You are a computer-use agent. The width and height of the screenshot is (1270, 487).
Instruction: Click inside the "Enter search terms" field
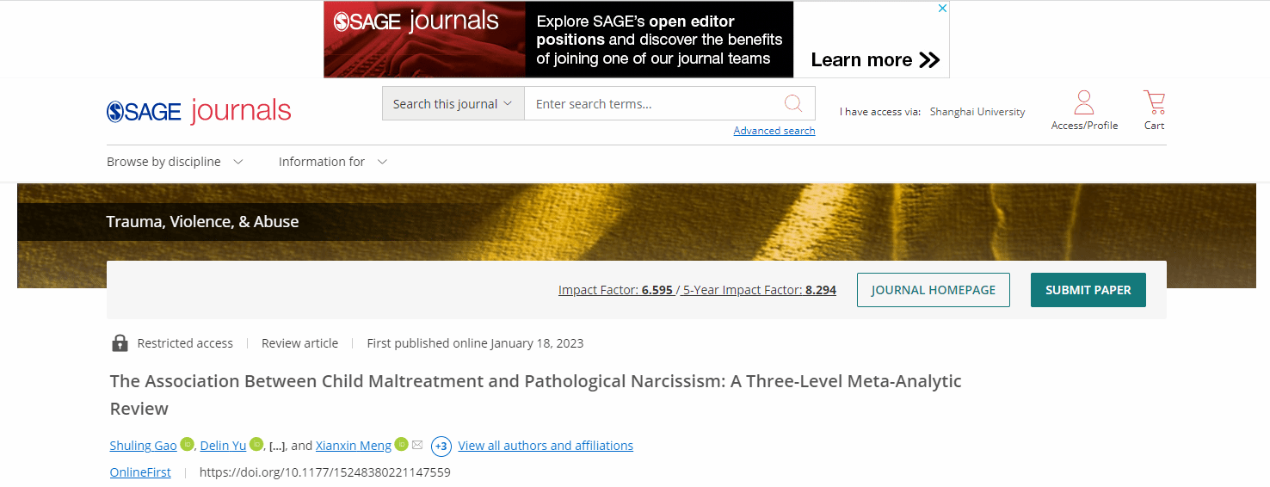click(x=654, y=103)
